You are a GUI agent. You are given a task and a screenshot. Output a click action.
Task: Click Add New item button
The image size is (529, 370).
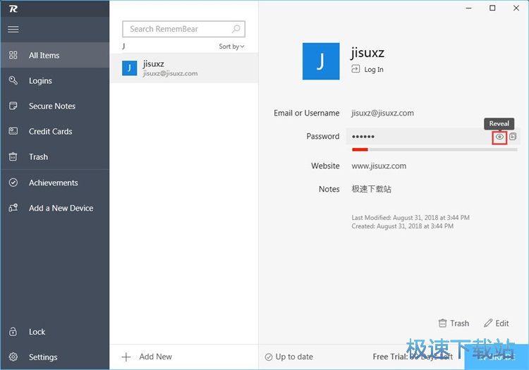click(147, 357)
